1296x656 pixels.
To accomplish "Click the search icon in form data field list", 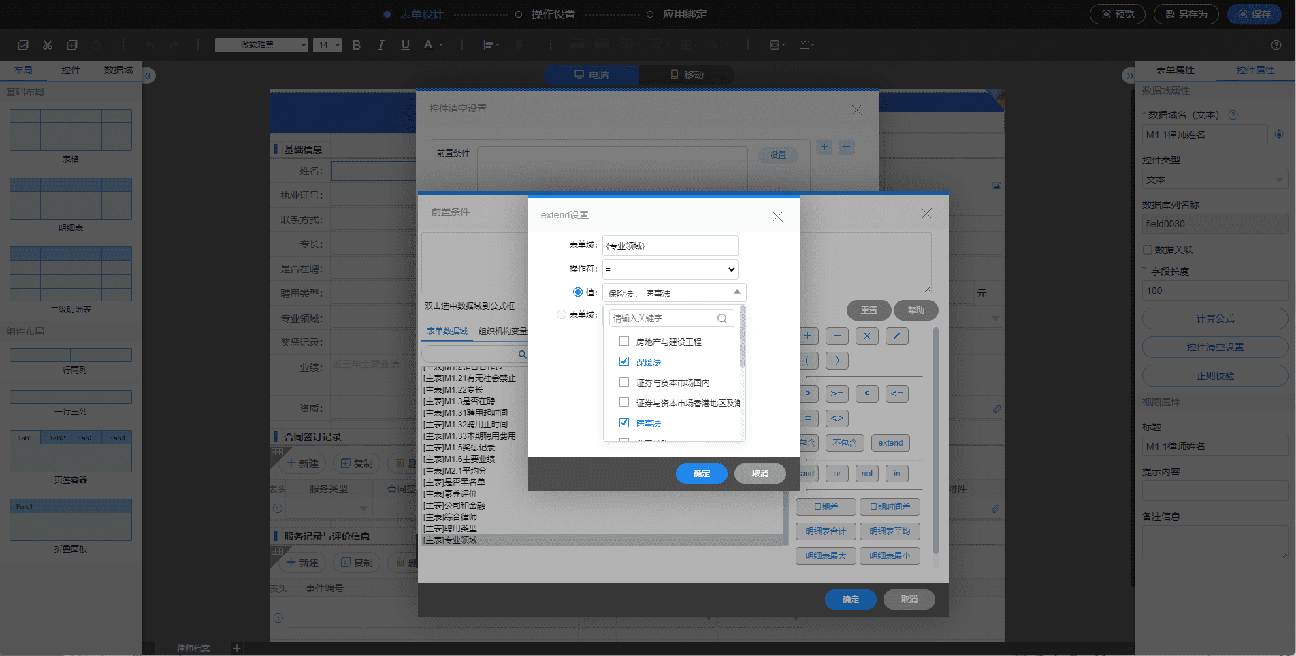I will [522, 355].
